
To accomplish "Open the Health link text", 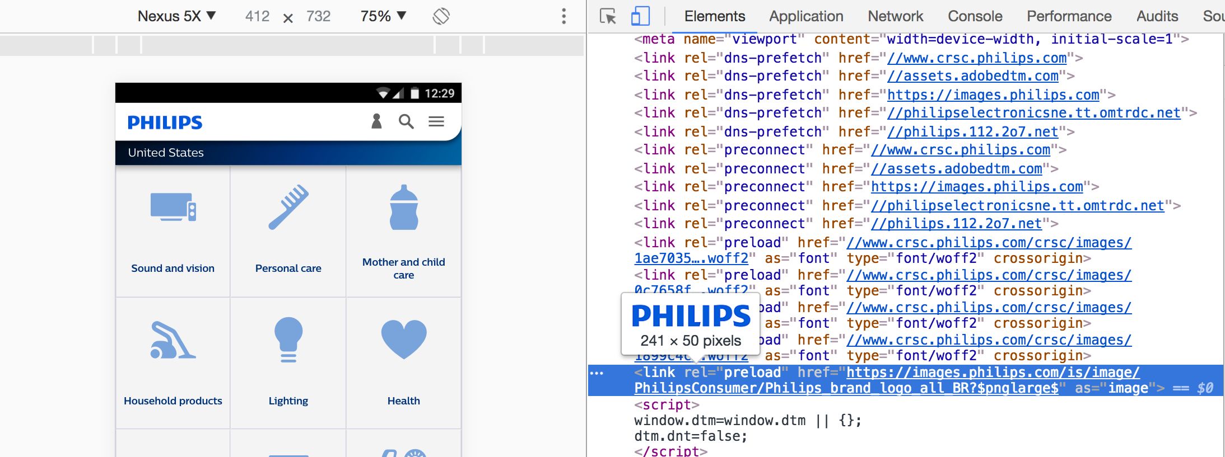I will click(404, 401).
